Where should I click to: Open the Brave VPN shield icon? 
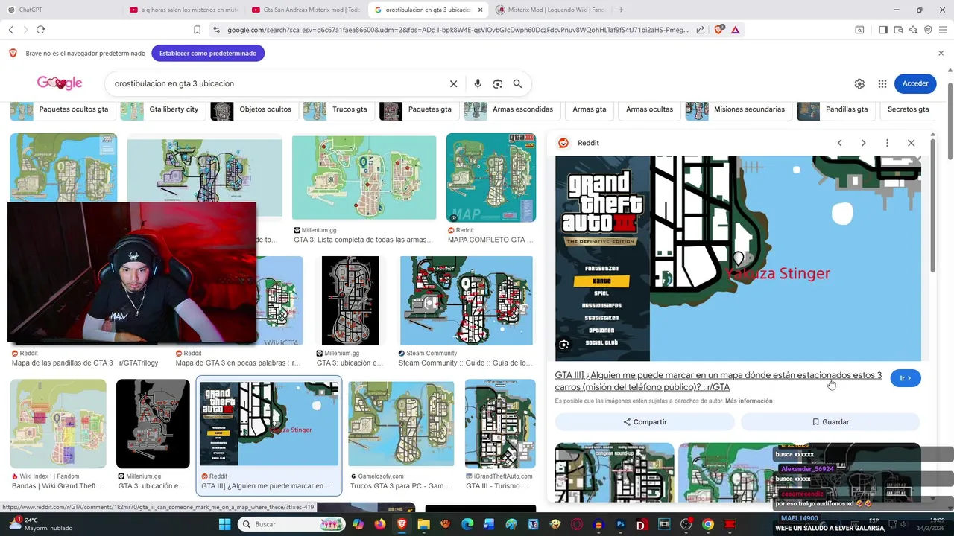pyautogui.click(x=928, y=30)
